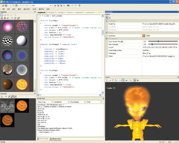The height and width of the screenshot is (143, 179).
Task: Click the zoom magnifier in Materials panel
Action: pyautogui.click(x=15, y=15)
